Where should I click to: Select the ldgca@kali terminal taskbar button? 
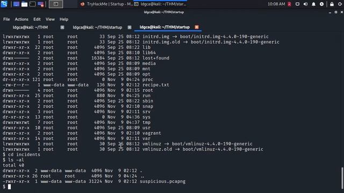click(x=160, y=4)
